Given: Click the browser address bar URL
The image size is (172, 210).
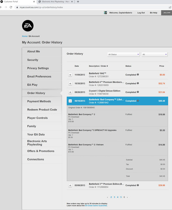Looking at the screenshot, I should coord(41,7).
